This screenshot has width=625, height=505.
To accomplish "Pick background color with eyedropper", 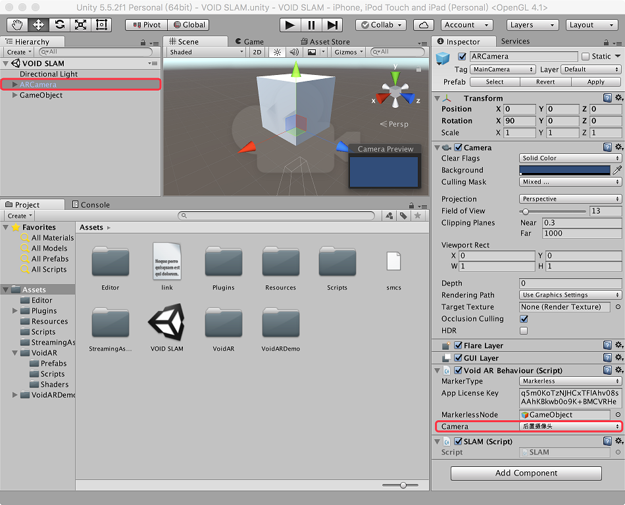I will click(x=617, y=170).
